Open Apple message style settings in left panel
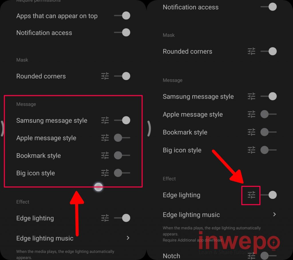293x260 pixels. pyautogui.click(x=105, y=138)
